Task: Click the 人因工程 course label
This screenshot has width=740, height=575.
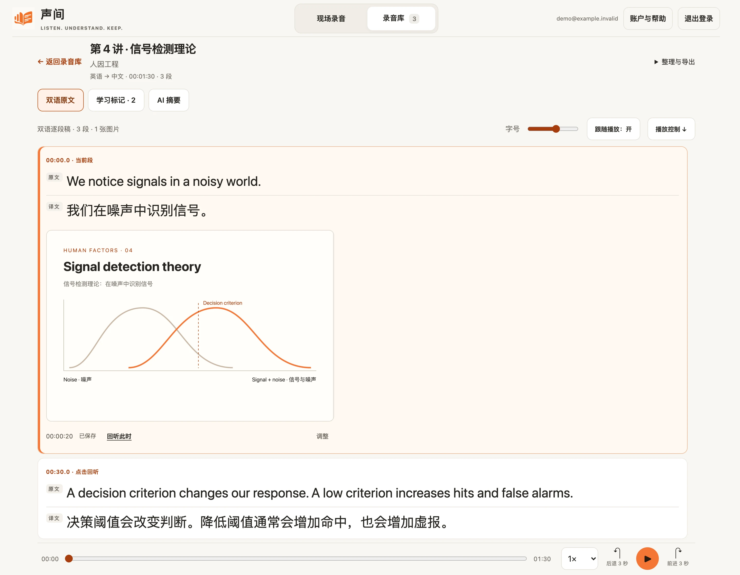Action: (104, 64)
